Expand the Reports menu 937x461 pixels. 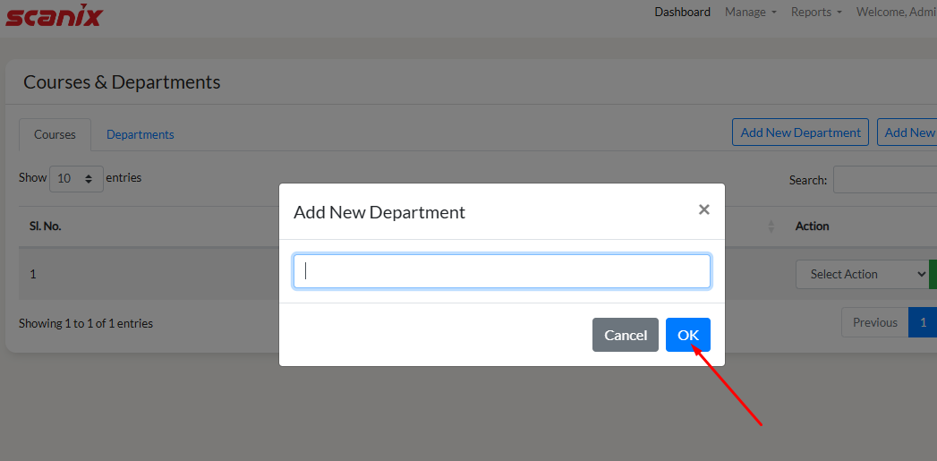tap(816, 13)
